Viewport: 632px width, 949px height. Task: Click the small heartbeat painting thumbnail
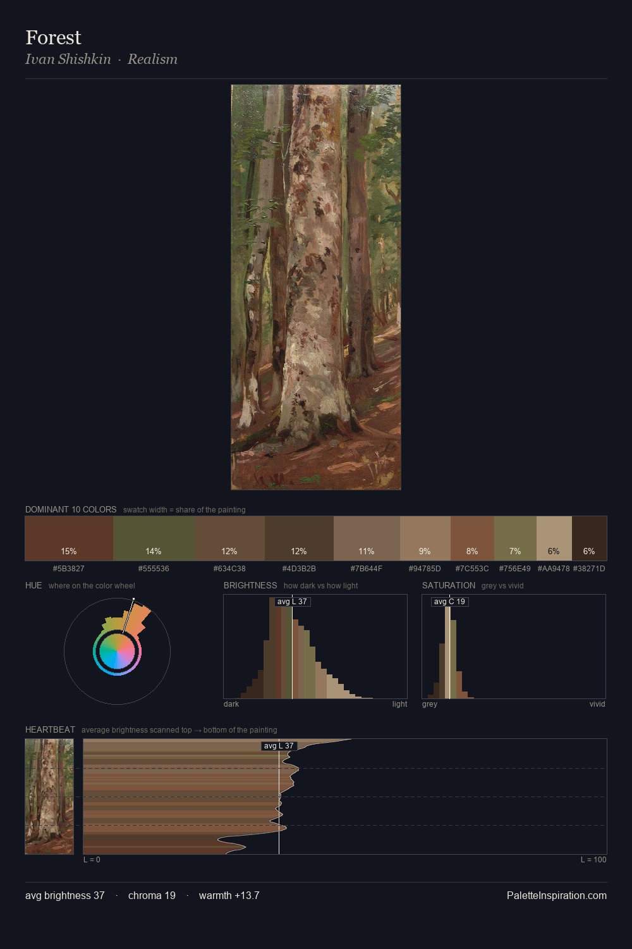click(x=49, y=797)
